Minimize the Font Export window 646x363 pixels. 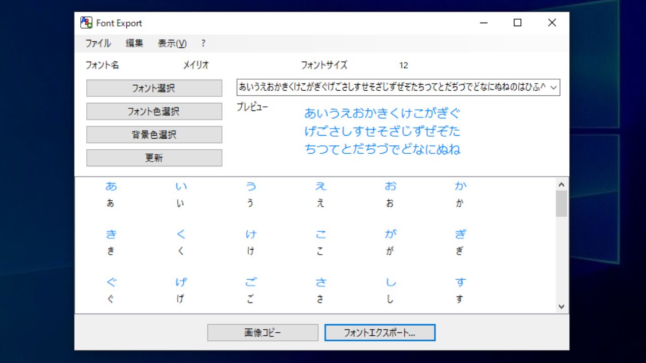pyautogui.click(x=483, y=23)
